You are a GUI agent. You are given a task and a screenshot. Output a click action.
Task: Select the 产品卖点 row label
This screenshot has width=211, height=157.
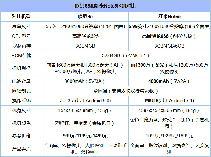click(x=21, y=149)
